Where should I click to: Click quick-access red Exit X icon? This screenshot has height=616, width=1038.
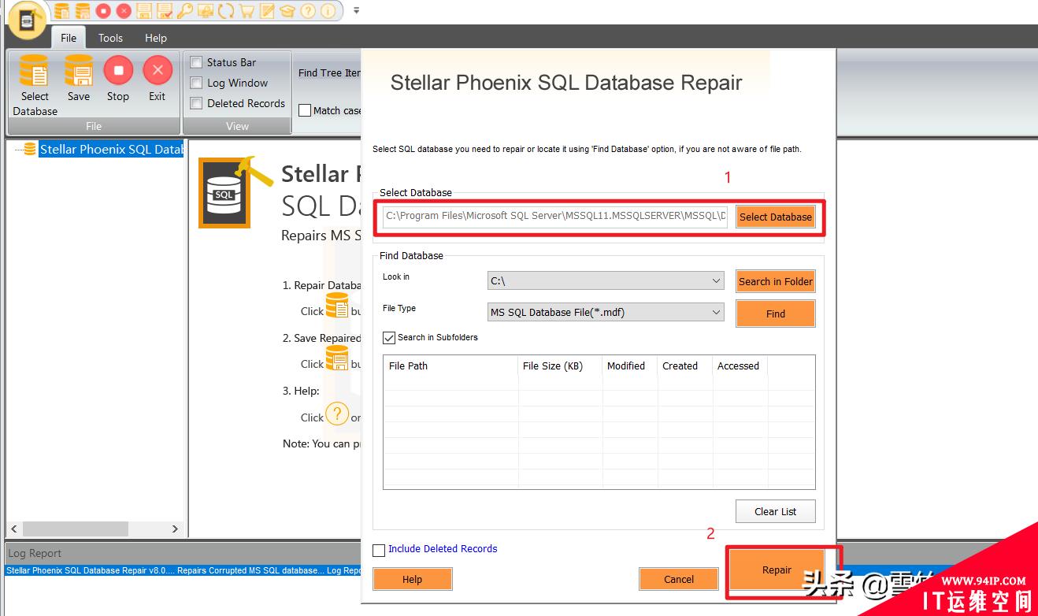[x=124, y=11]
